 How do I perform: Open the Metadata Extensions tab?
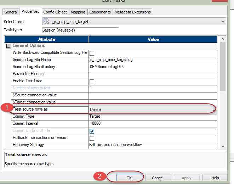click(133, 12)
